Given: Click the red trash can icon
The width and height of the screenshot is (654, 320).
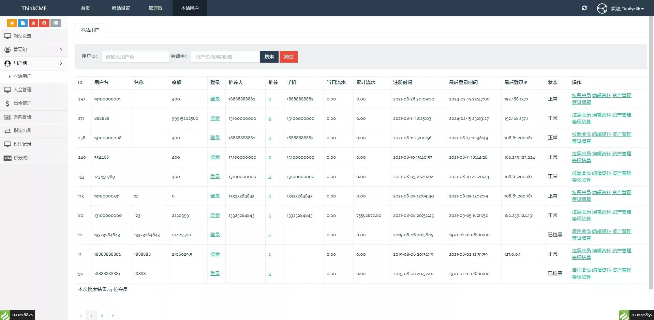Looking at the screenshot, I should 33,23.
